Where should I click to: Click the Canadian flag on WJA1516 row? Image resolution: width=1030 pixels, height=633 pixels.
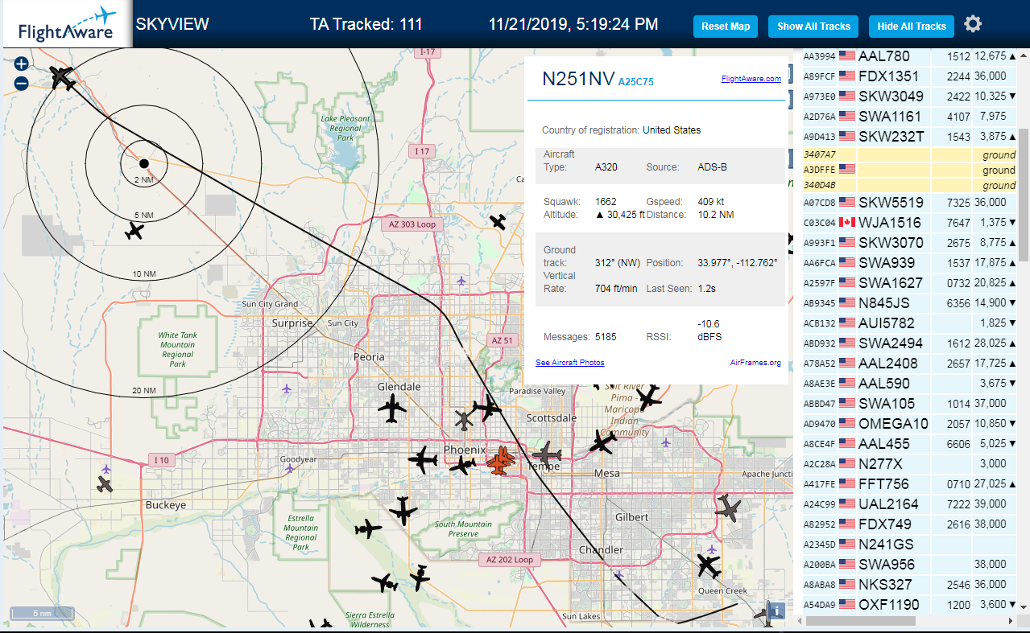pos(846,222)
